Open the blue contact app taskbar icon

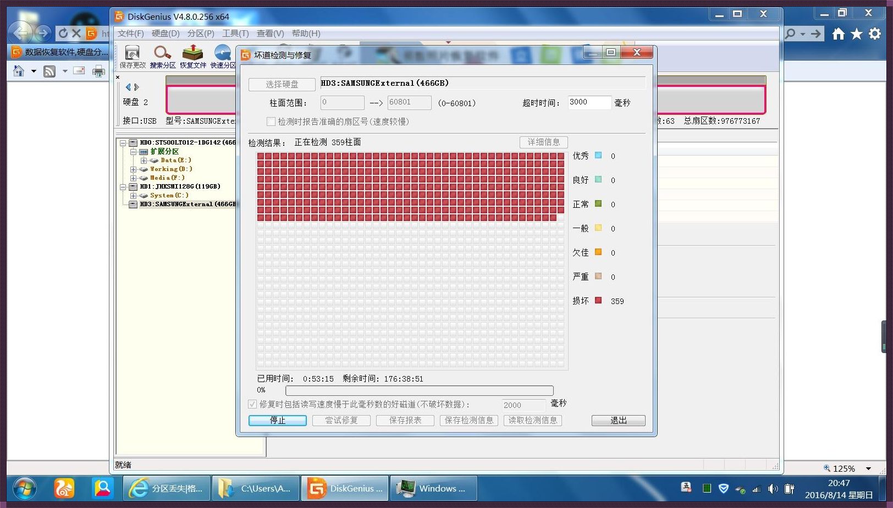coord(103,488)
